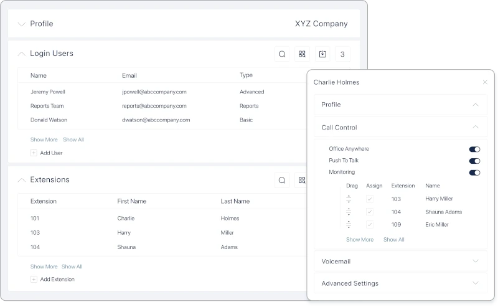This screenshot has height=307, width=498.
Task: Click Shauna Adams in monitoring list
Action: pos(443,212)
